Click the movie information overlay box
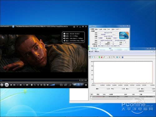Viewport: 156px width, 117px height. (73, 37)
